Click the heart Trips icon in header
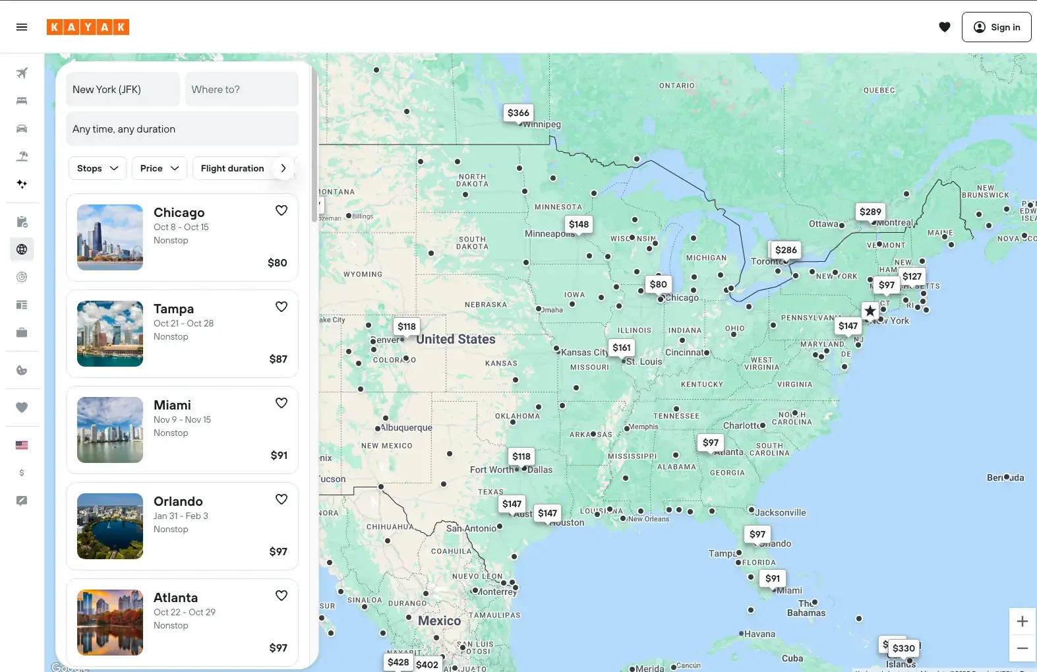1037x672 pixels. click(x=944, y=27)
